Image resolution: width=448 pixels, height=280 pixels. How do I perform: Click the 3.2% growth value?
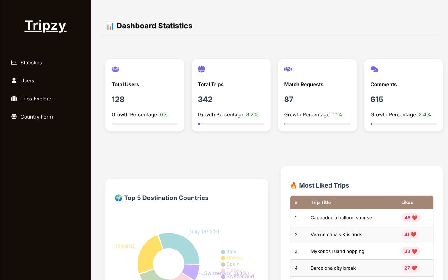[252, 114]
